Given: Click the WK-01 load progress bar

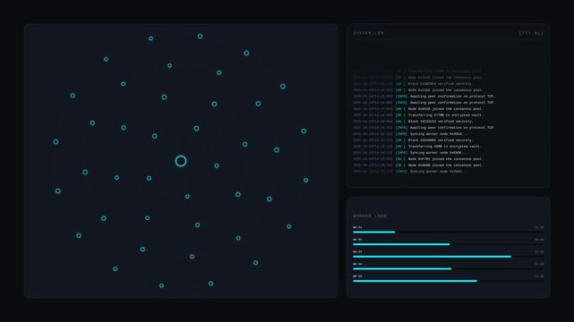Looking at the screenshot, I should click(448, 232).
